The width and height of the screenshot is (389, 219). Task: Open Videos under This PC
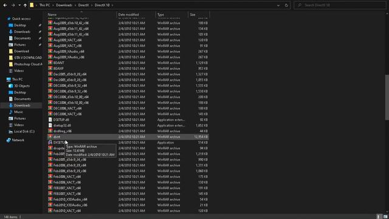(19, 125)
